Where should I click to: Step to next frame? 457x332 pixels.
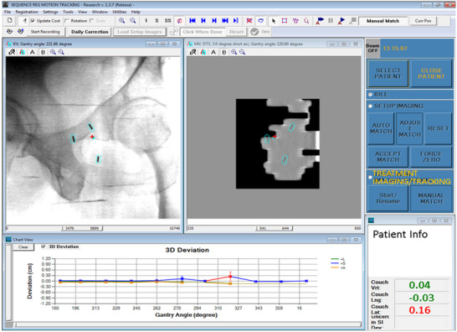coord(214,20)
